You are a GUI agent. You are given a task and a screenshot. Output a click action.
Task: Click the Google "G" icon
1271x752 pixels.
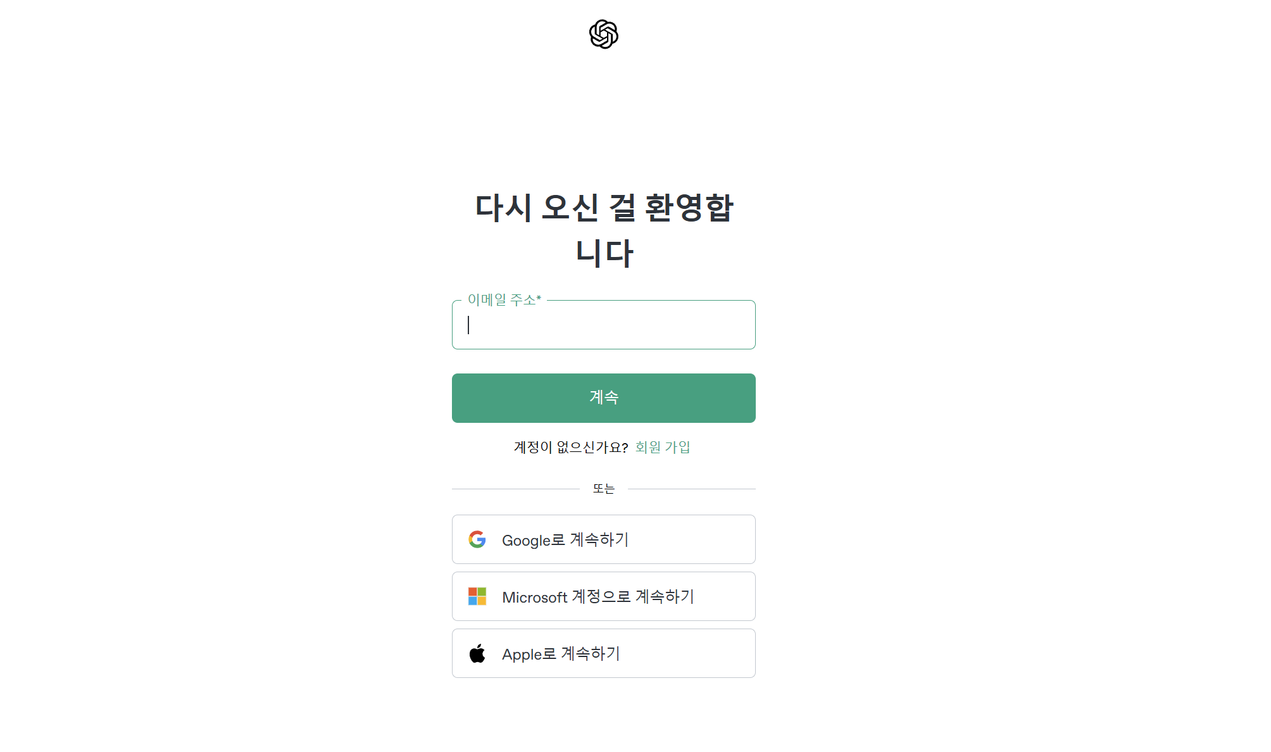477,539
